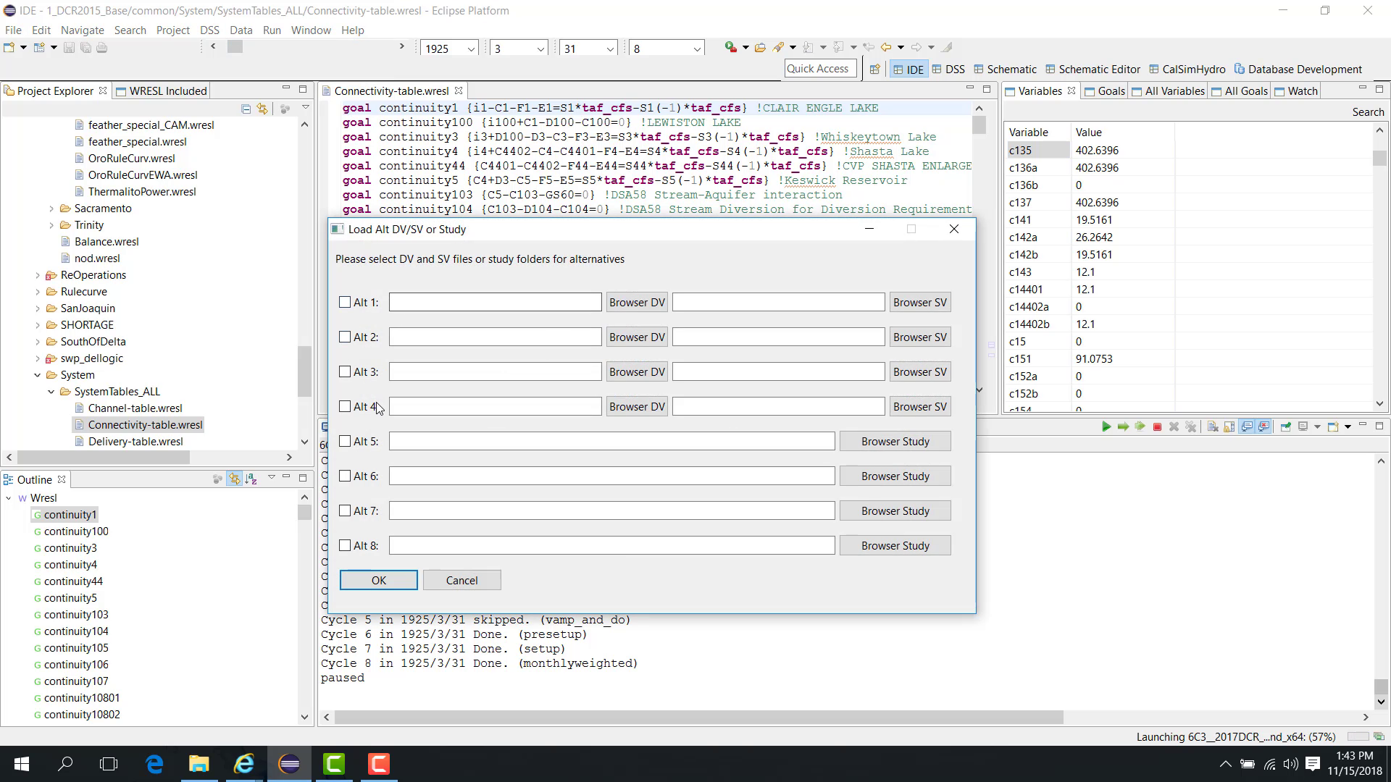Toggle Link with Editor in Outline view
This screenshot has height=782, width=1391.
tap(234, 479)
